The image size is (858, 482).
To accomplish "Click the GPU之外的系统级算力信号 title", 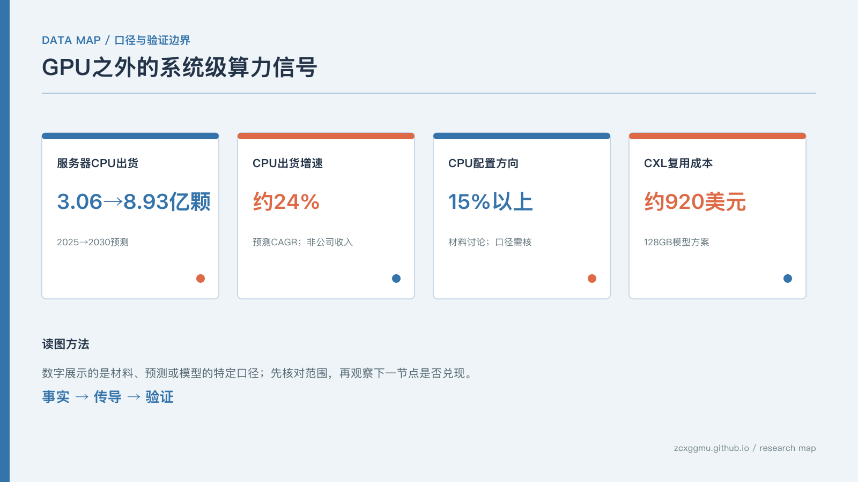I will point(180,67).
